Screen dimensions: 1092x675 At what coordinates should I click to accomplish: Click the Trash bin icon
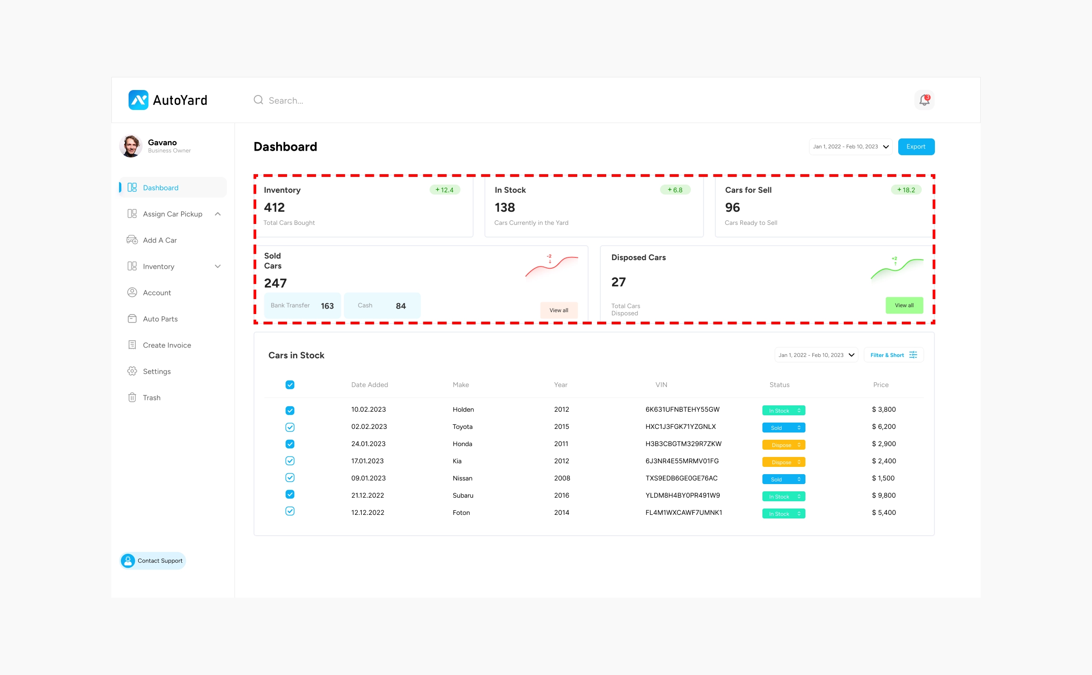click(132, 397)
